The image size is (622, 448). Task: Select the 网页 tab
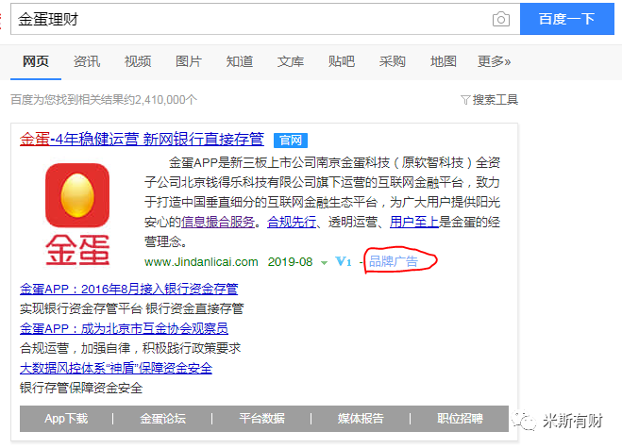(36, 62)
